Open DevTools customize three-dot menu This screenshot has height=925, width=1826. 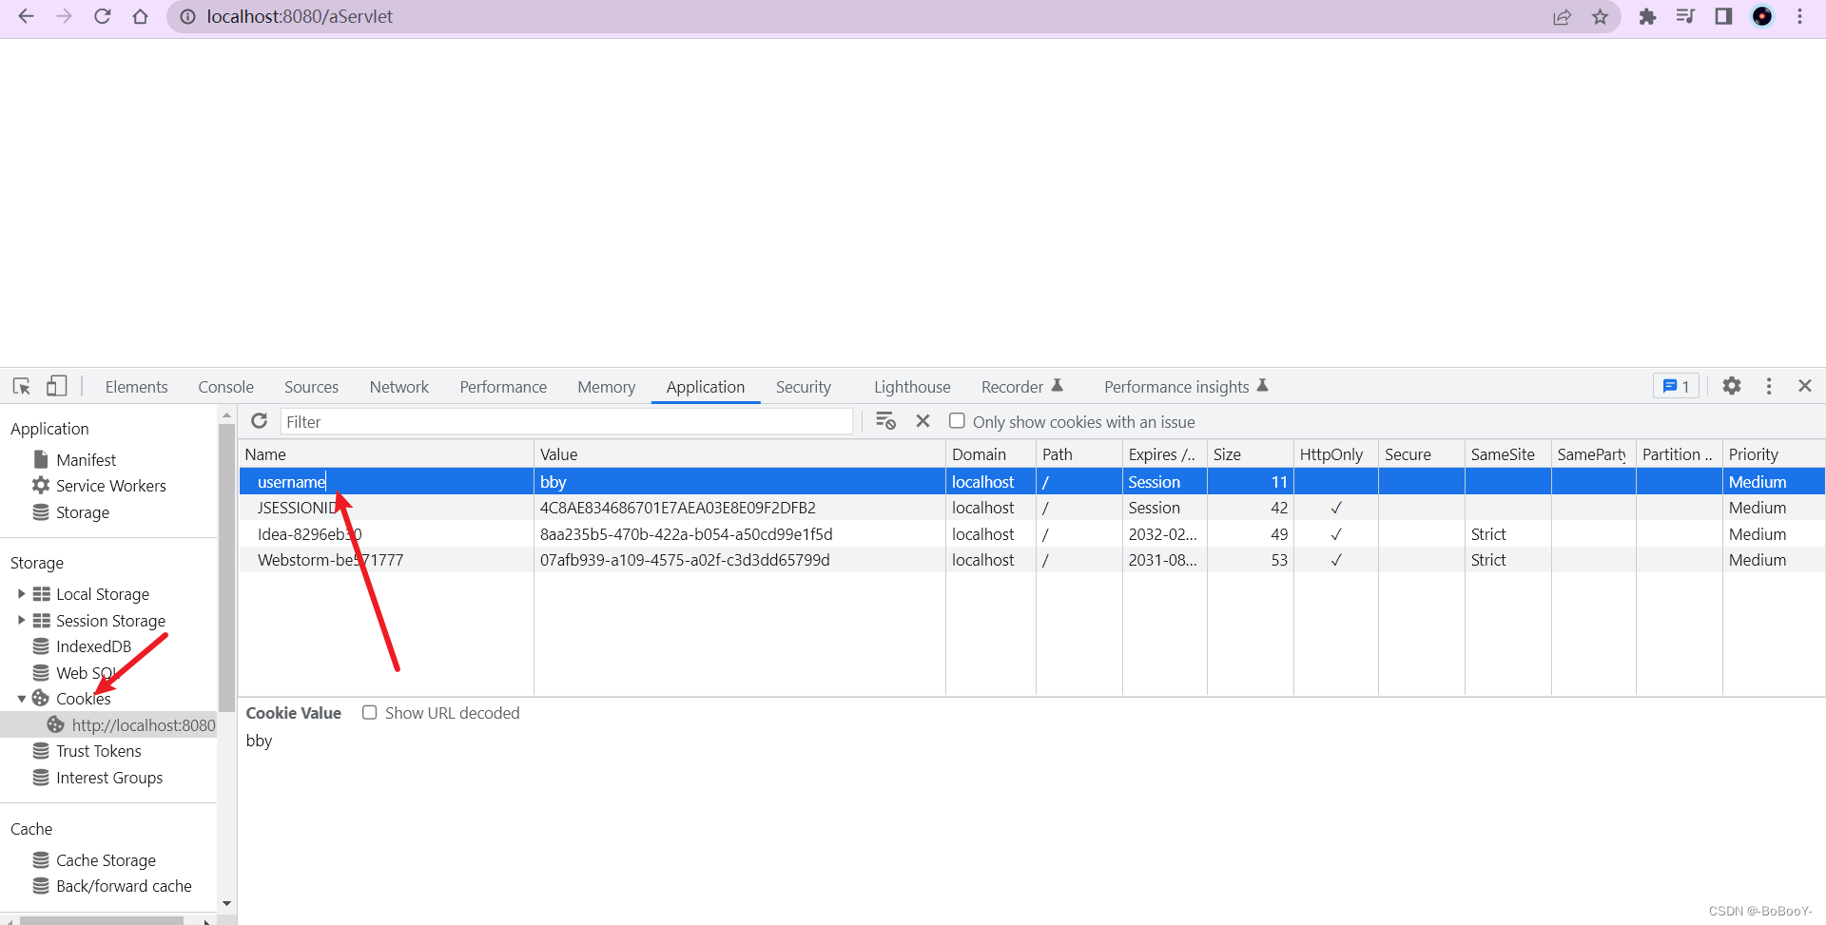point(1769,386)
